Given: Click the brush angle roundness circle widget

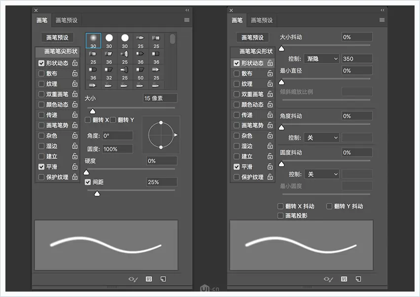Looking at the screenshot, I should (161, 135).
